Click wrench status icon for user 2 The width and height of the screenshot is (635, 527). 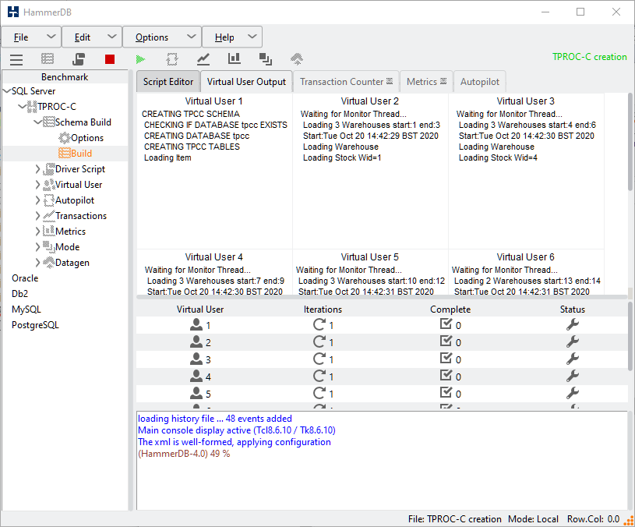tap(572, 342)
